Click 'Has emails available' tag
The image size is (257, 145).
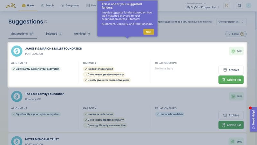click(x=170, y=114)
